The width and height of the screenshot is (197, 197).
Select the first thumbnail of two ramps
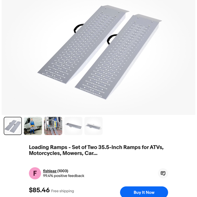(x=13, y=126)
